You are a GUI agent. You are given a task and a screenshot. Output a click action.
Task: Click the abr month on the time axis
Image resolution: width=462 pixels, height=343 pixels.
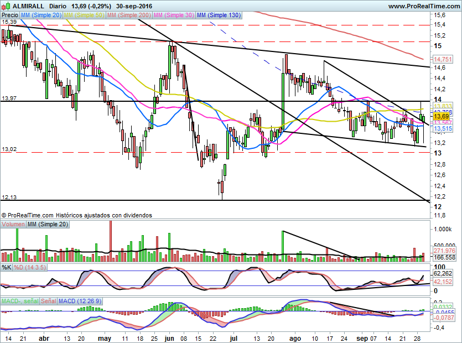click(44, 338)
